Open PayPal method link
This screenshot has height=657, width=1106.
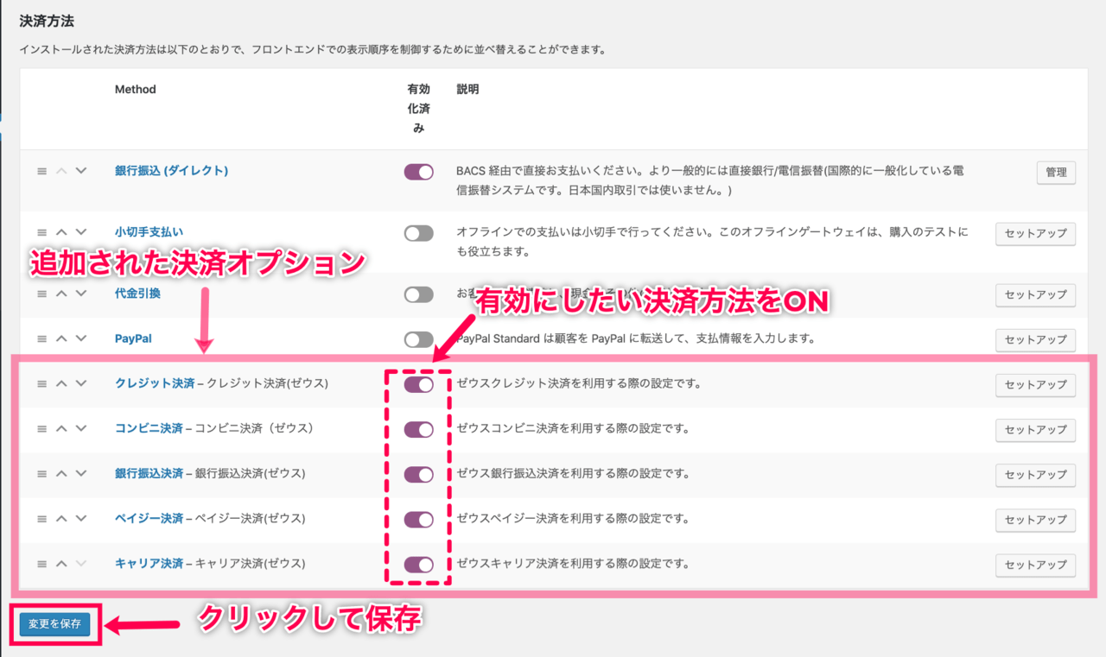tap(133, 338)
